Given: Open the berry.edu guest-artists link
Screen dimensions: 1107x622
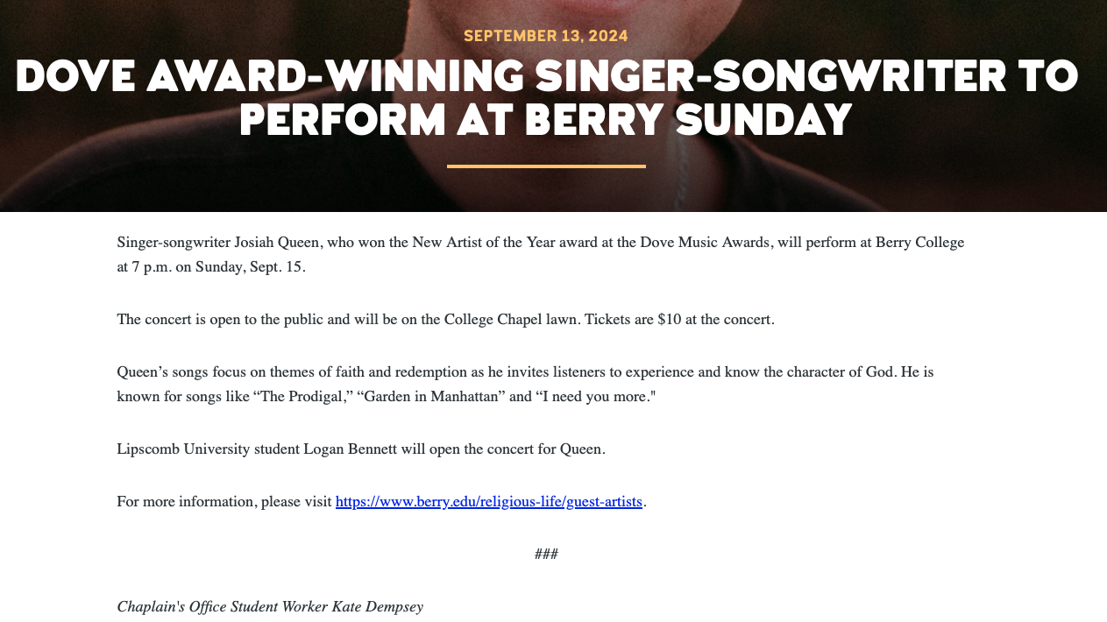Looking at the screenshot, I should 489,502.
